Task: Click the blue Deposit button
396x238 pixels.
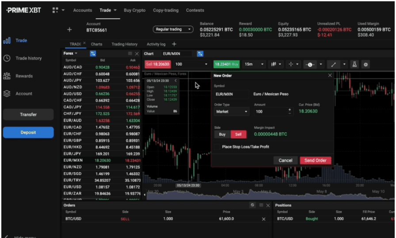Action: point(28,132)
